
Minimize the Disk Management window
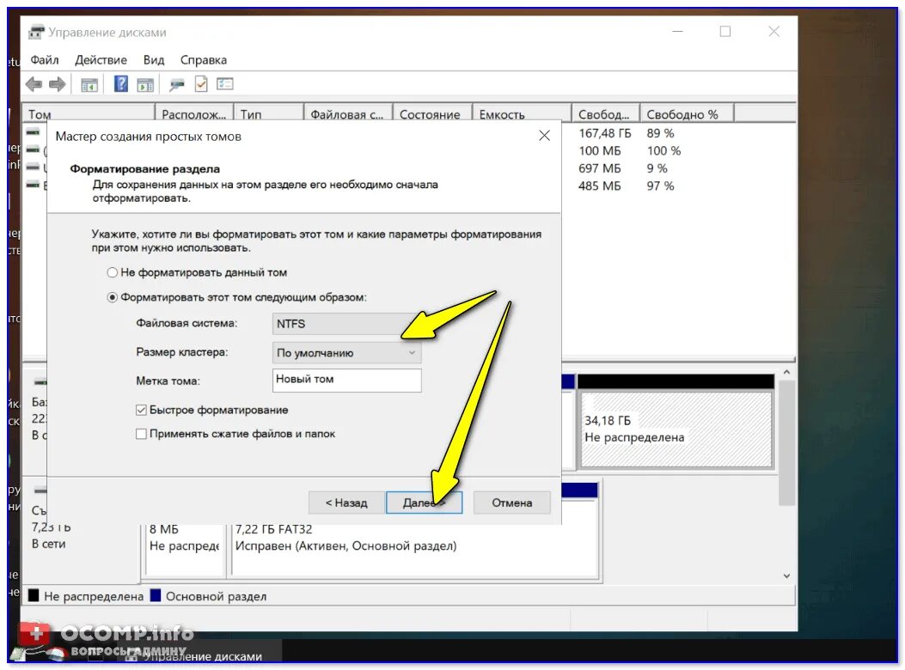pyautogui.click(x=677, y=32)
